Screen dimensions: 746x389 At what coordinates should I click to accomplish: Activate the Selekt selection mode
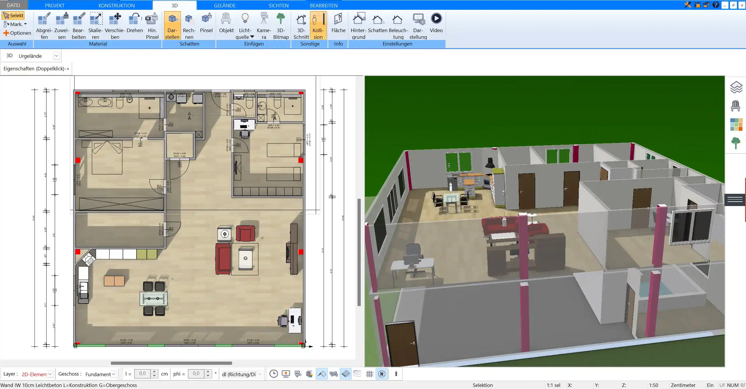[x=13, y=15]
